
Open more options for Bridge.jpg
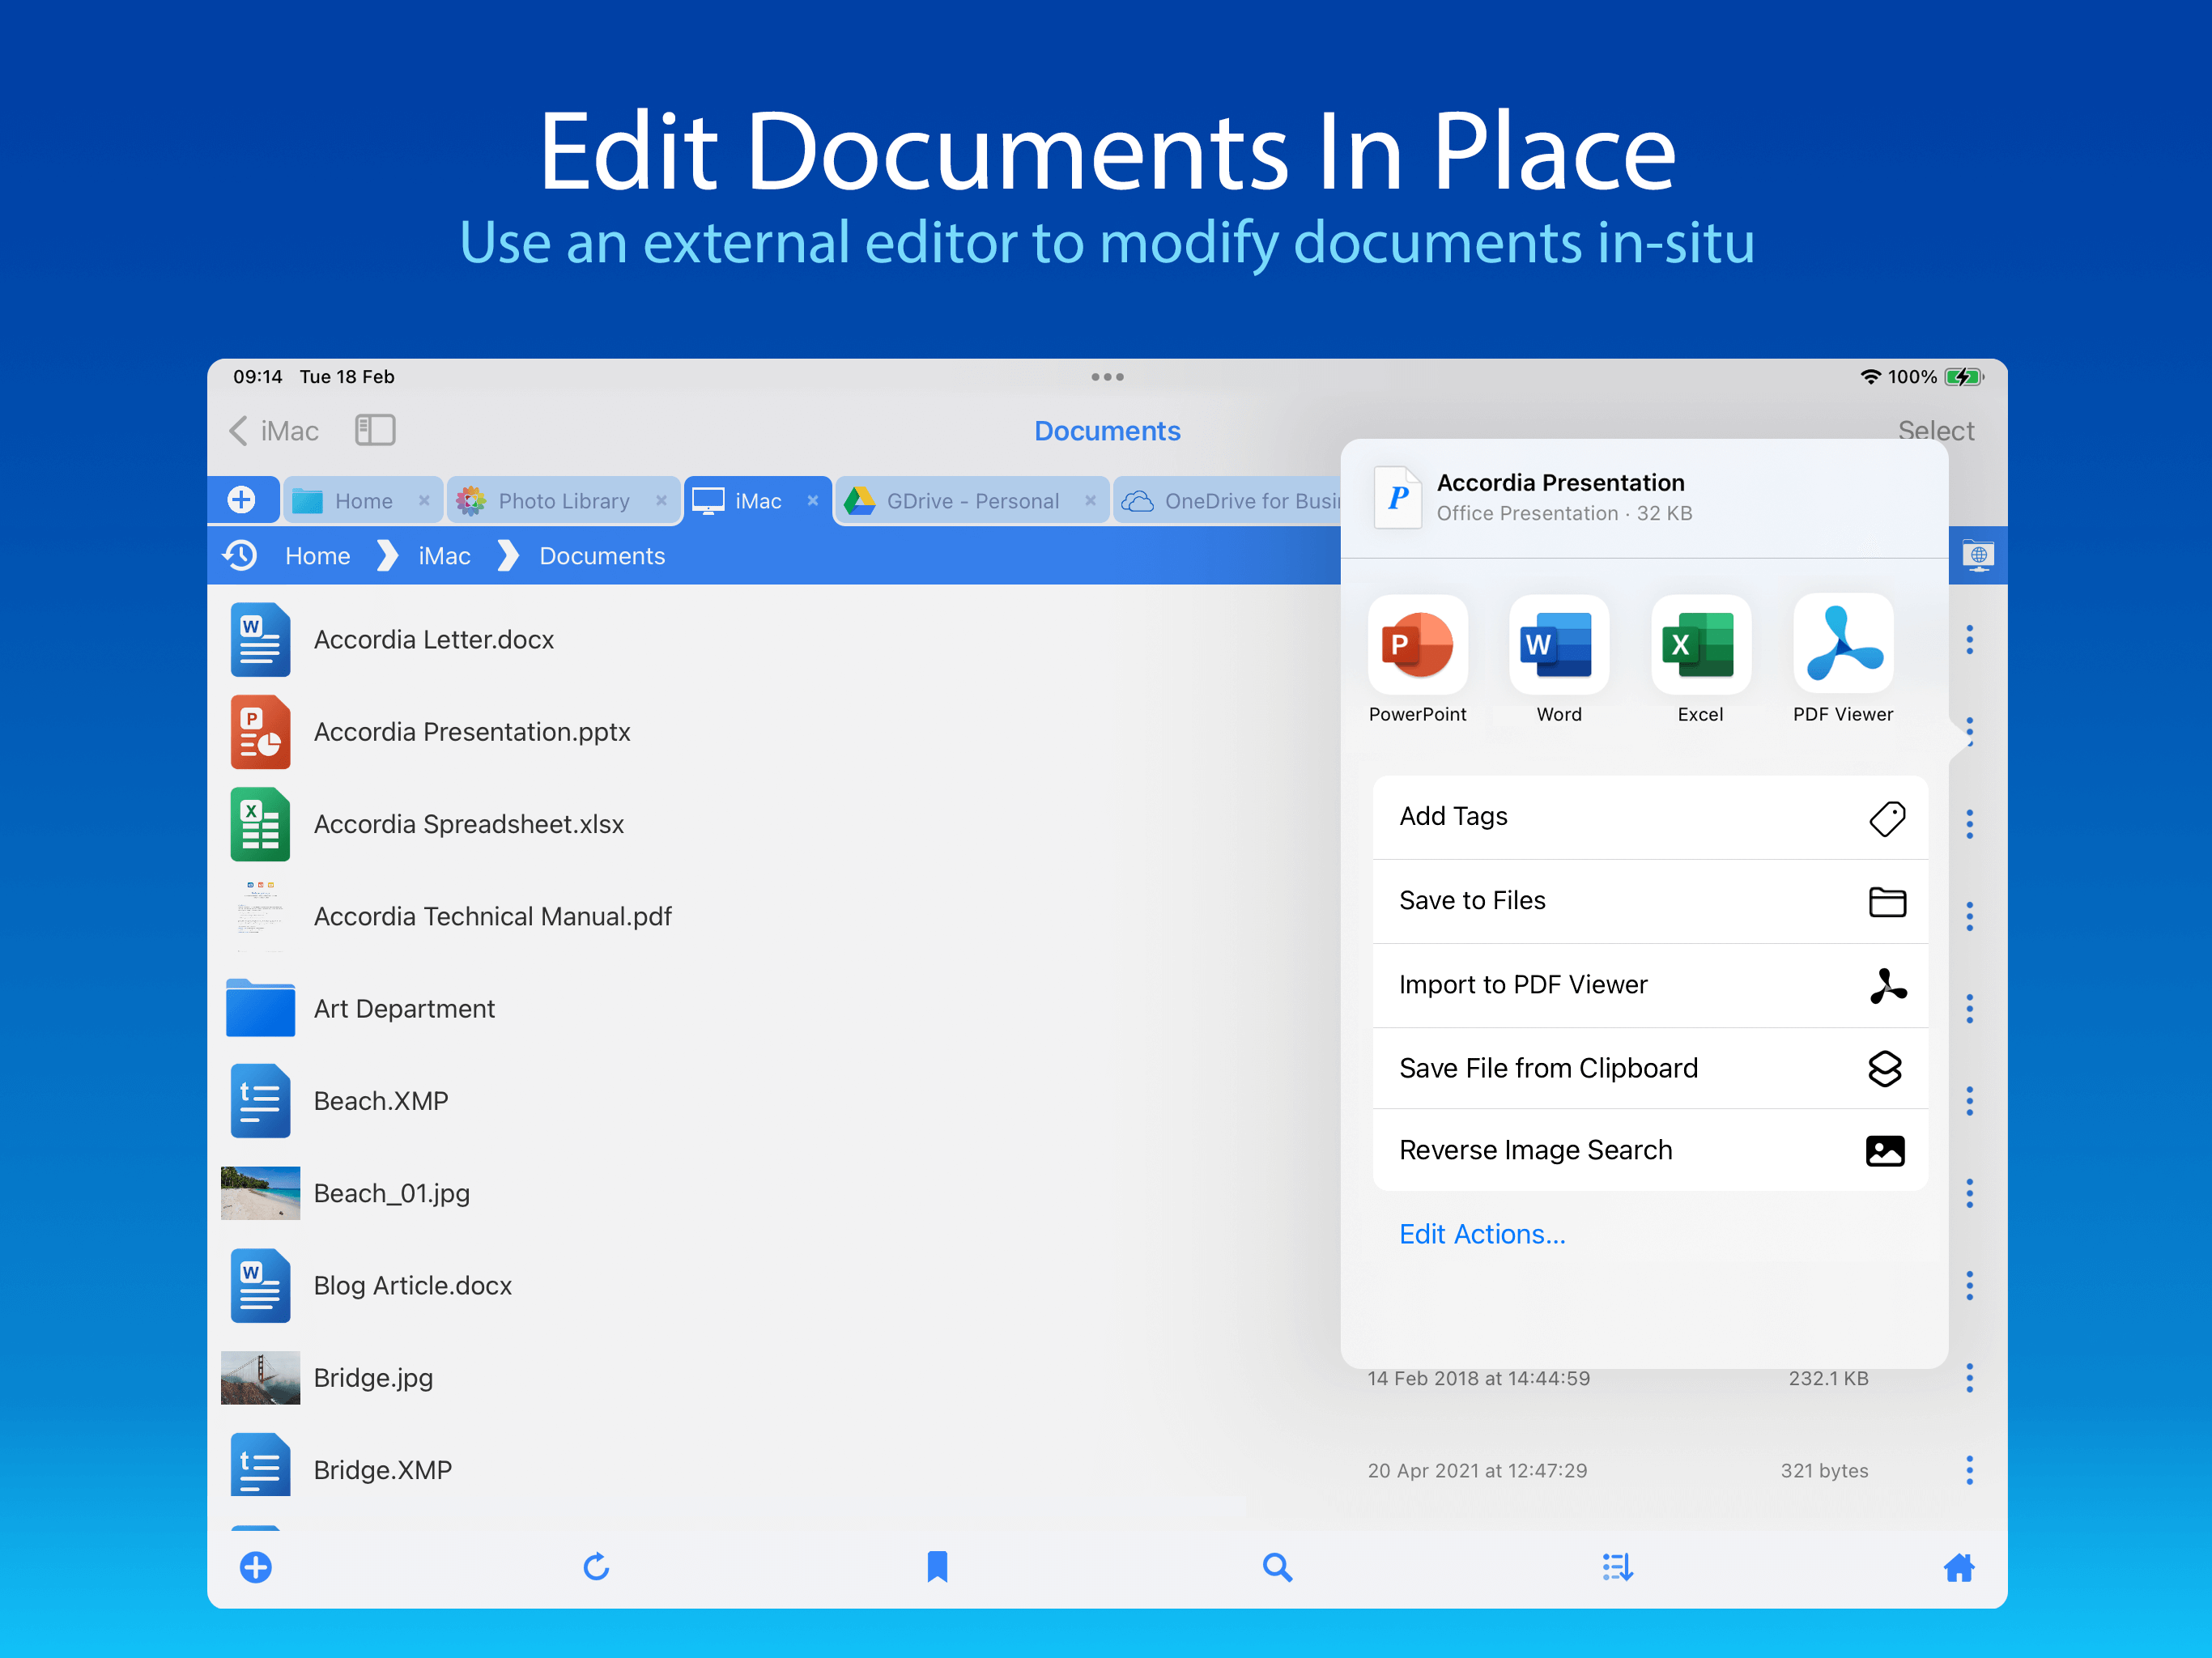coord(1969,1378)
